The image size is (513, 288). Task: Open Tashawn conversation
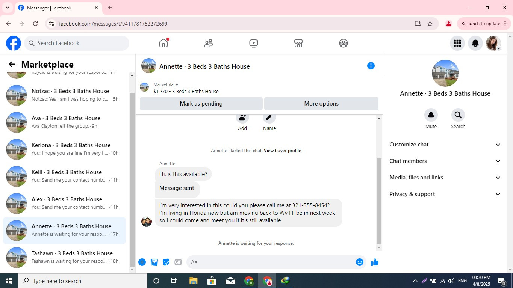tap(65, 258)
